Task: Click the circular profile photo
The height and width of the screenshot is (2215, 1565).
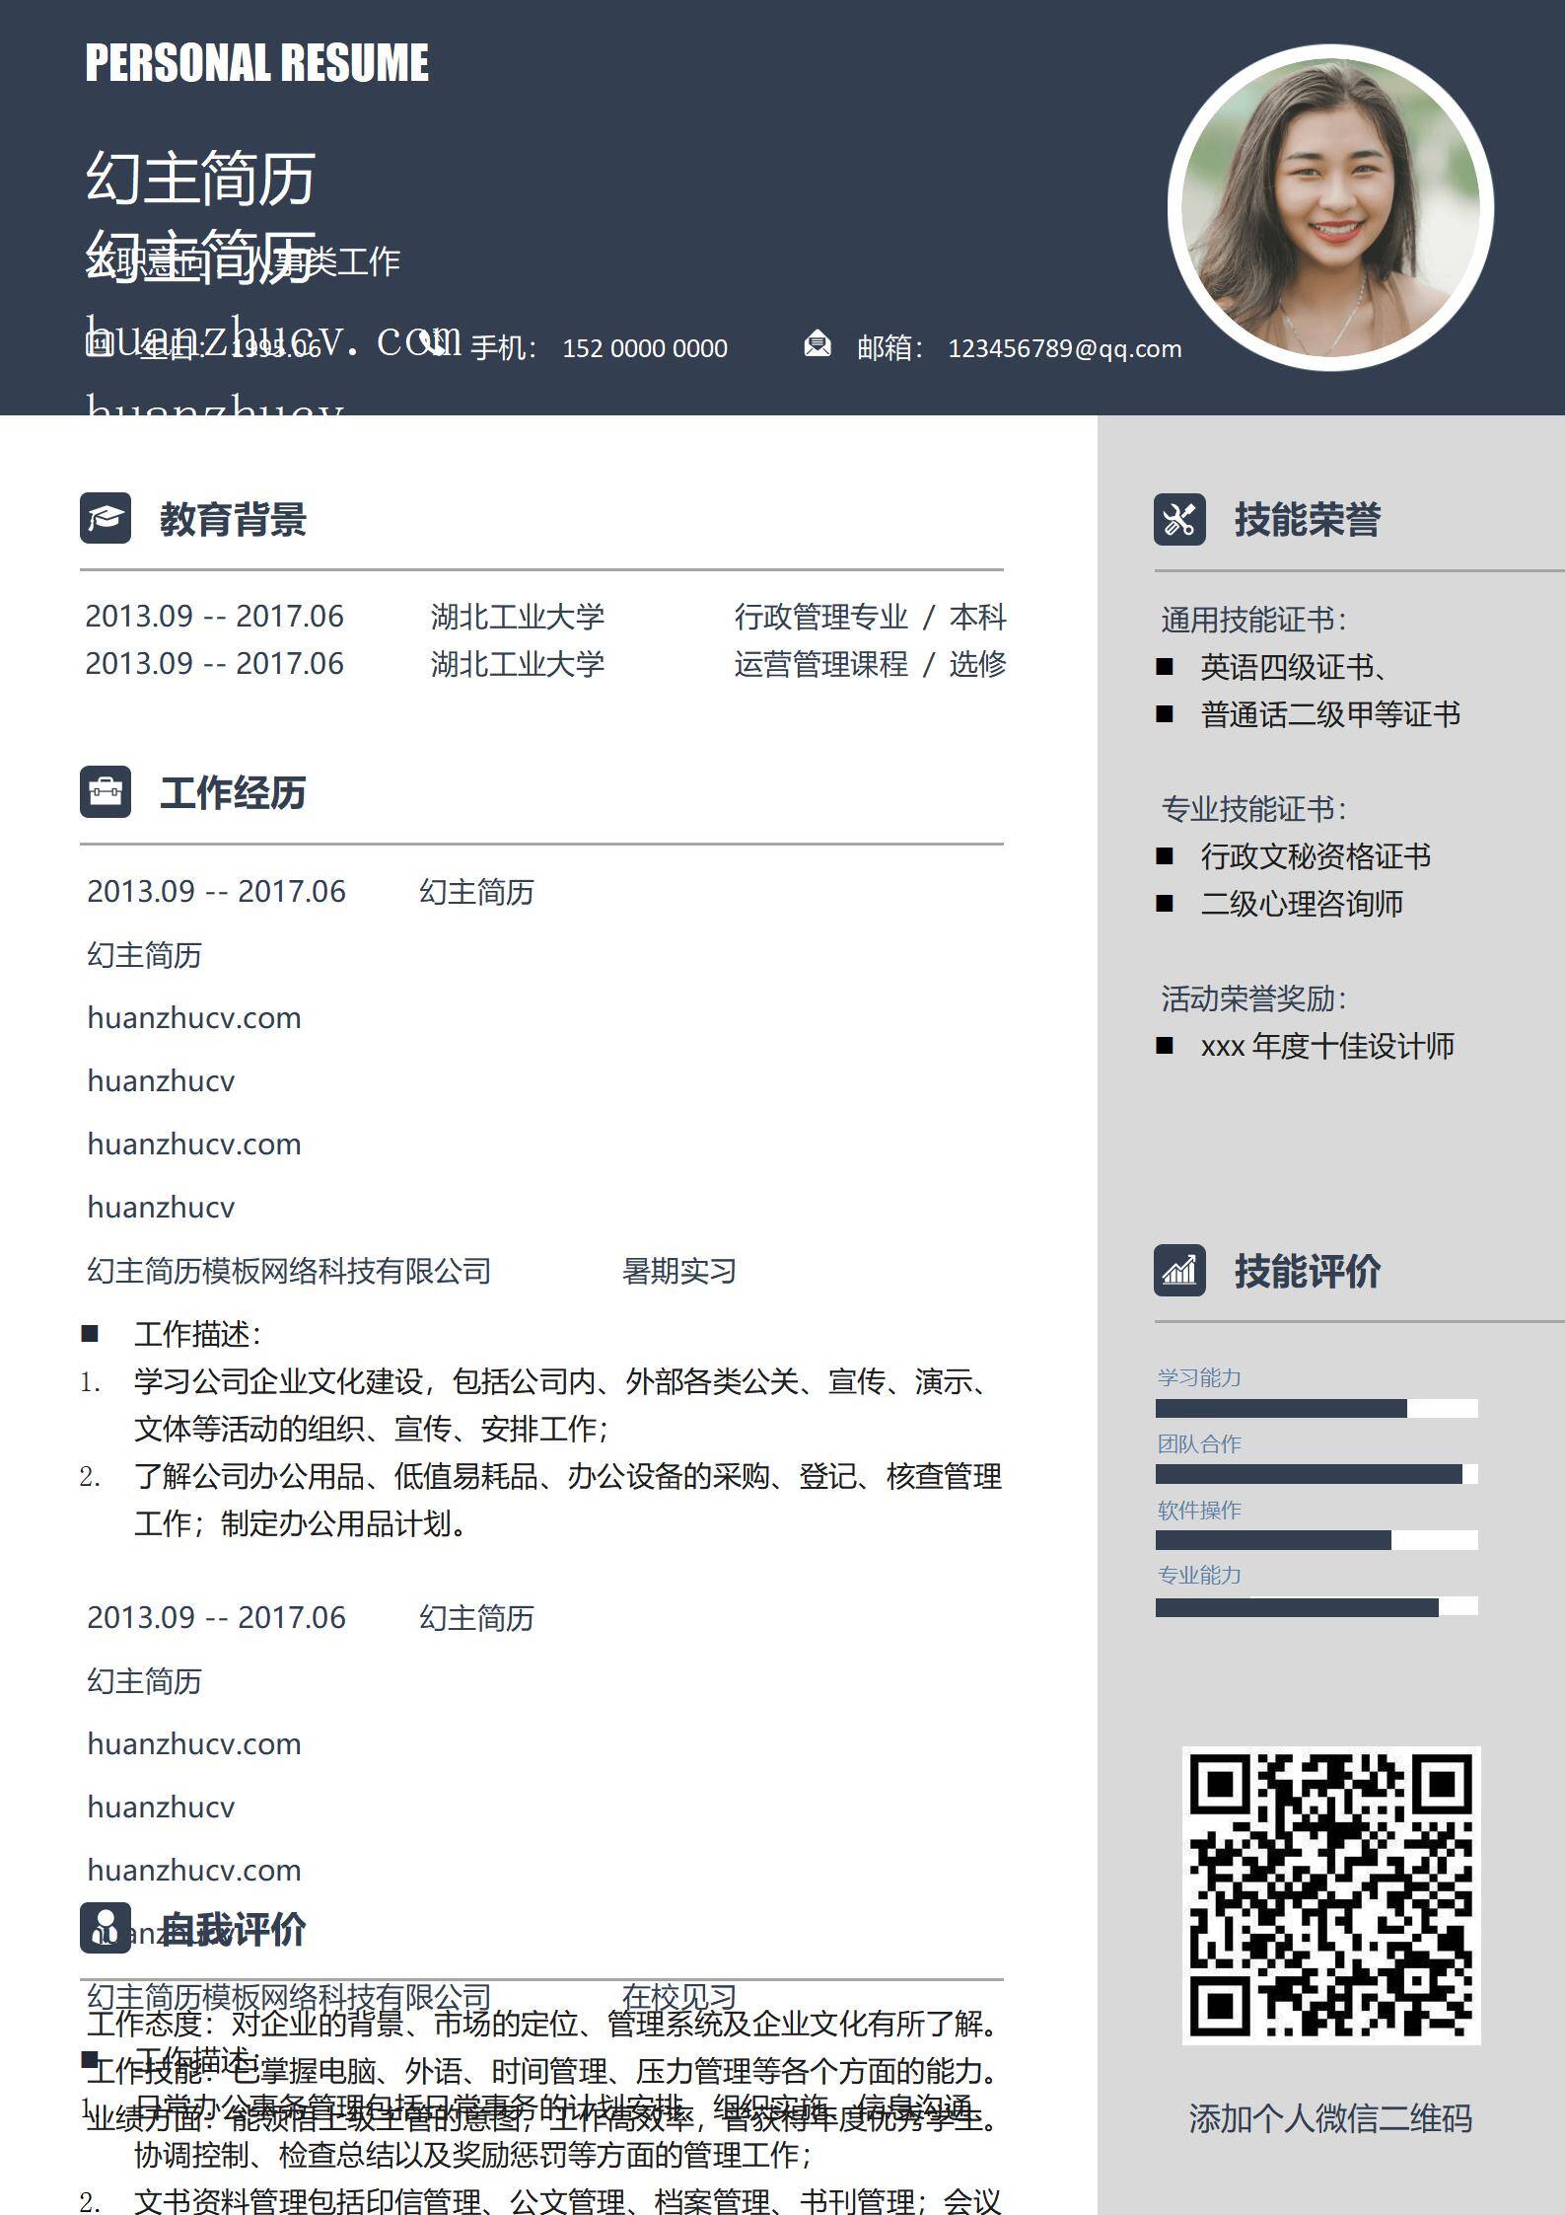Action: (1330, 208)
